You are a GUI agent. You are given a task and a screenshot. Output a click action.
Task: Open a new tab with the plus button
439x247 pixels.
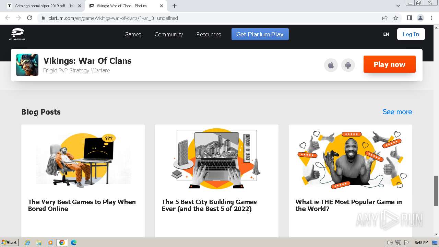point(175,6)
